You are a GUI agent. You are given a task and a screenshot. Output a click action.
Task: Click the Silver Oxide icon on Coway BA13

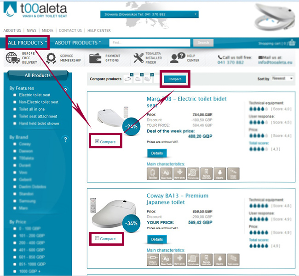(166, 259)
